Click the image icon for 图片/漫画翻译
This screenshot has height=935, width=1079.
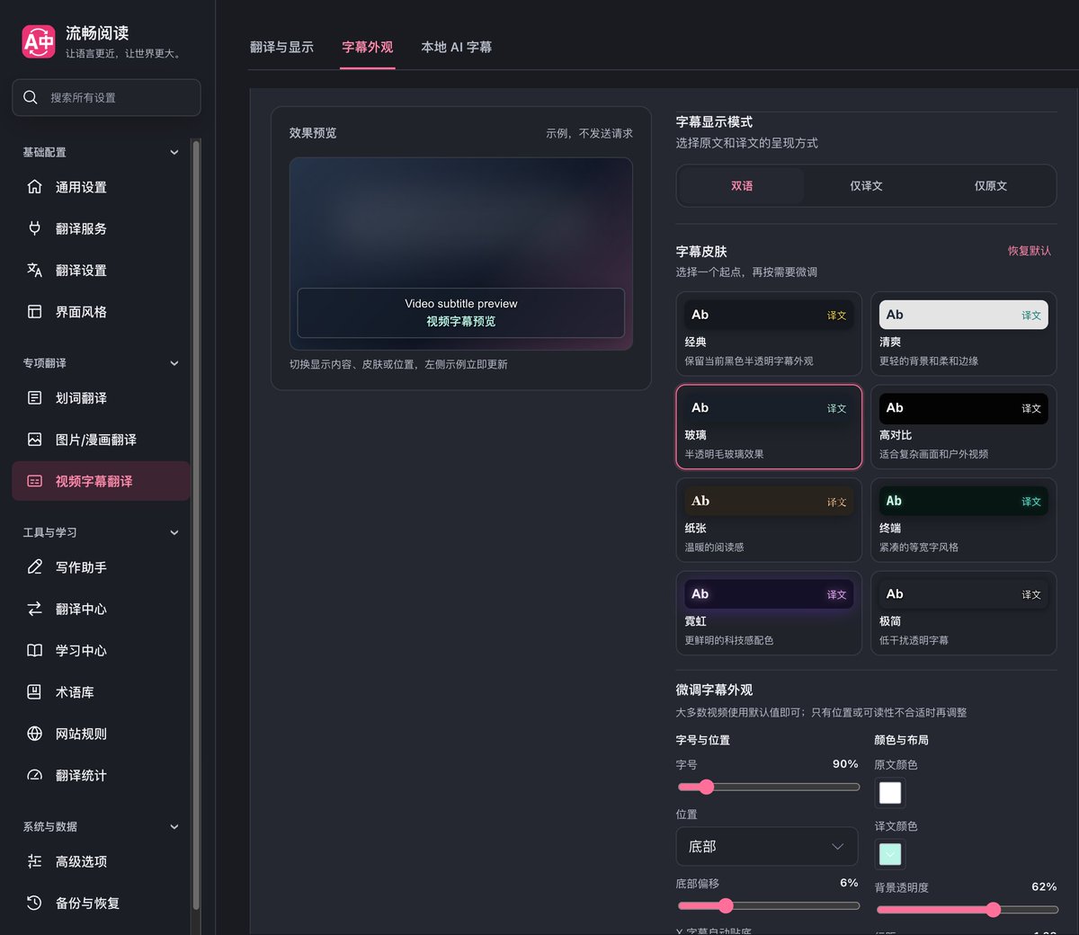[x=34, y=440]
